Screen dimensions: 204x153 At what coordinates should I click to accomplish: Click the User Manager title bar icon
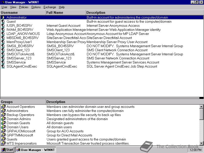pos(2,2)
